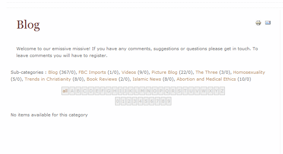
Task: Open the Islamic News sub-category
Action: click(147, 79)
